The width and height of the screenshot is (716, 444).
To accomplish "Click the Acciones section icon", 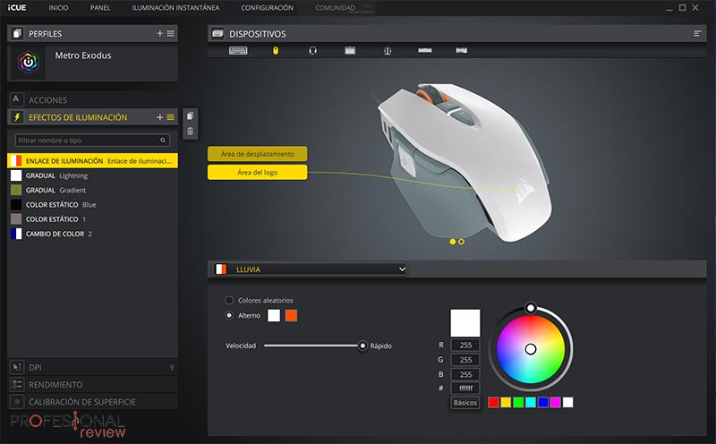I will 16,99.
